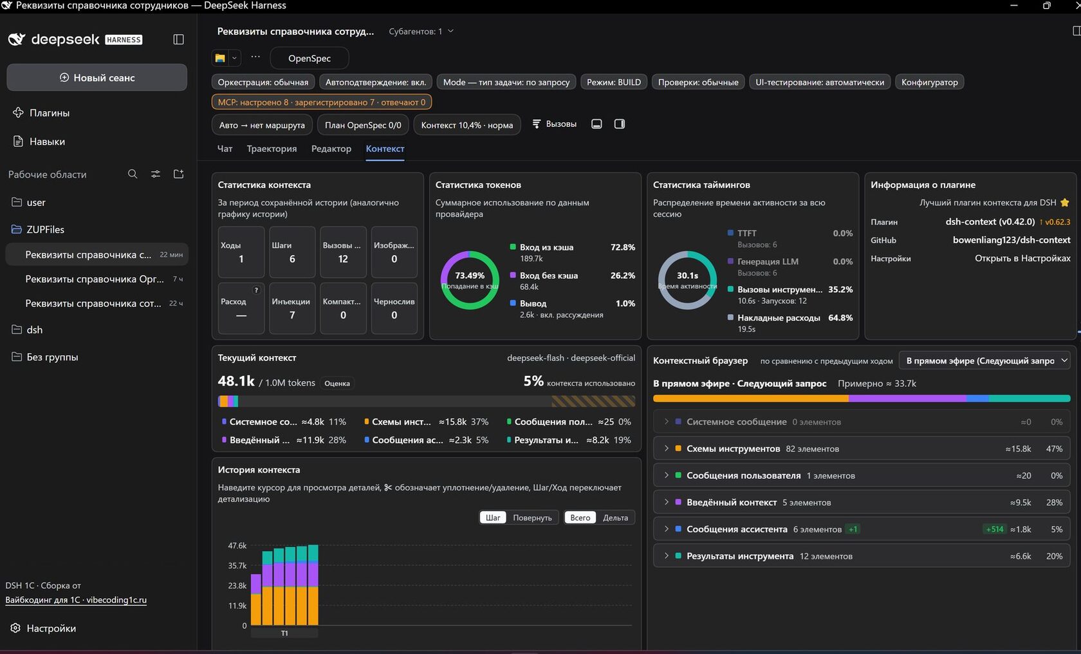This screenshot has width=1081, height=654.
Task: Toggle bottom panel layout icon
Action: click(596, 124)
